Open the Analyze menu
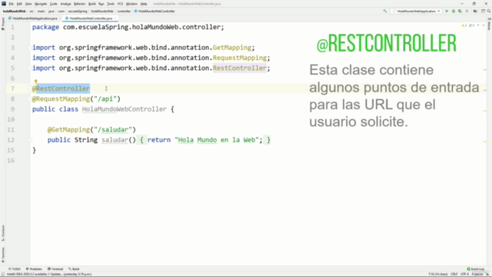The height and width of the screenshot is (277, 492). [65, 4]
